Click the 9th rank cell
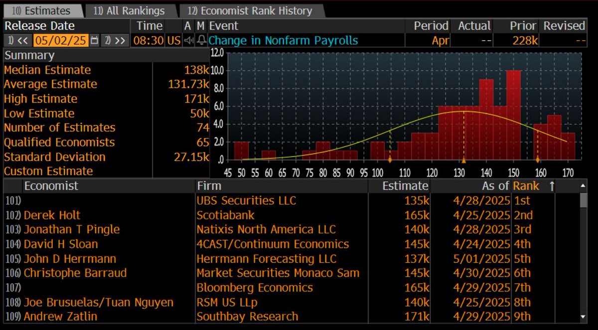Image resolution: width=598 pixels, height=330 pixels. [522, 317]
